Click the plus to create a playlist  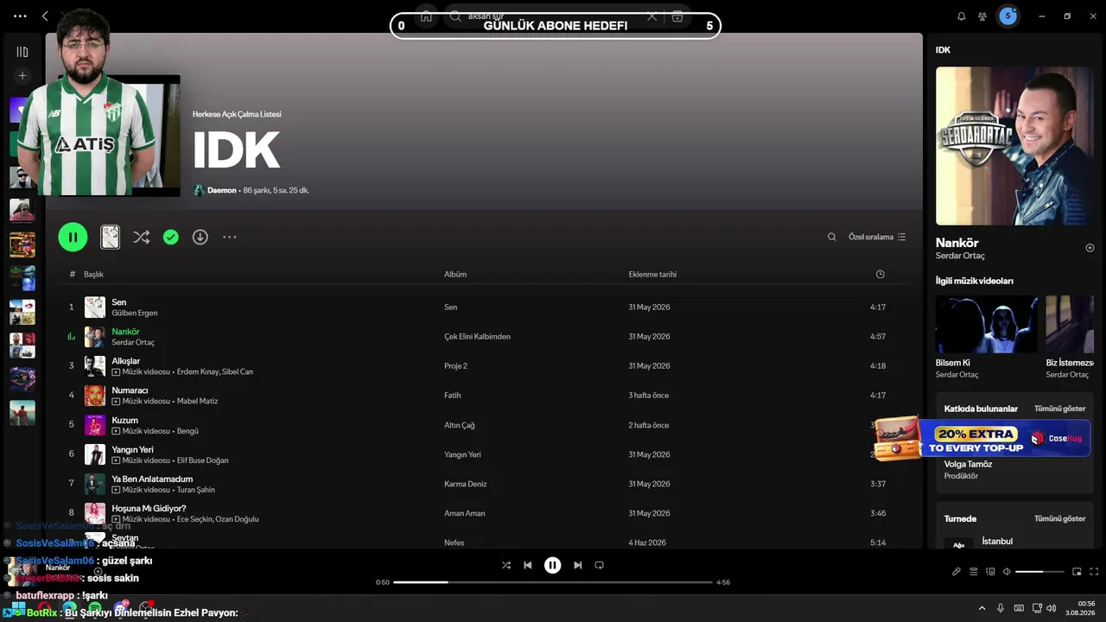[22, 76]
